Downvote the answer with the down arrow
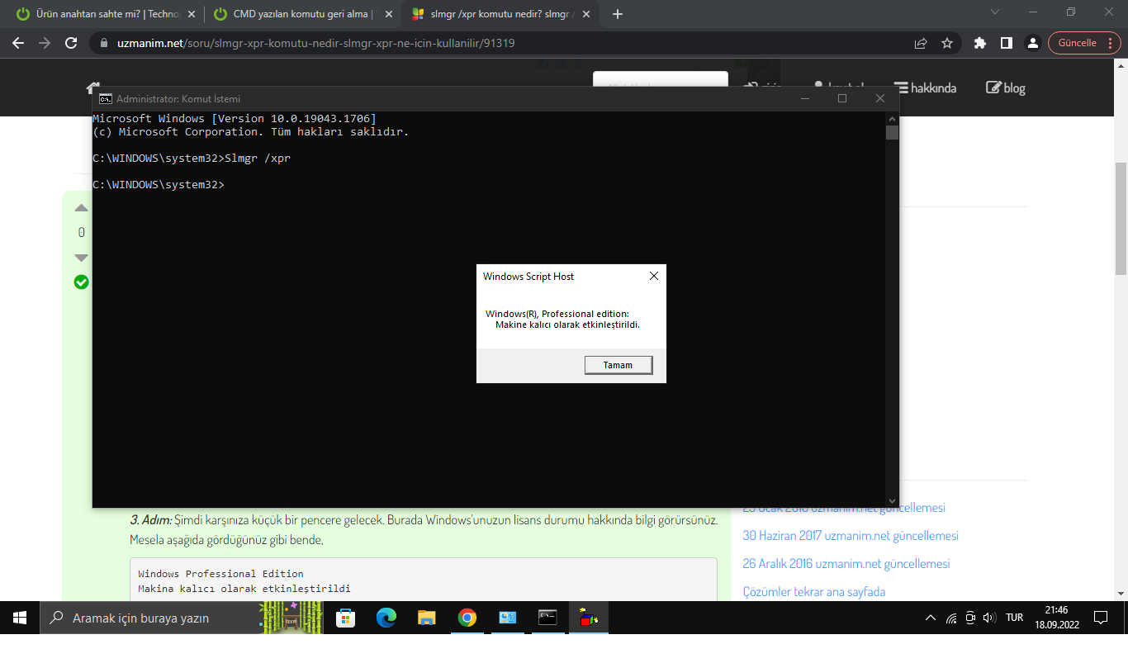This screenshot has height=649, width=1128. [81, 258]
